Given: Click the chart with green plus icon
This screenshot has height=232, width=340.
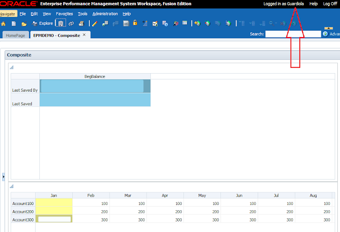Looking at the screenshot, I should 155,24.
